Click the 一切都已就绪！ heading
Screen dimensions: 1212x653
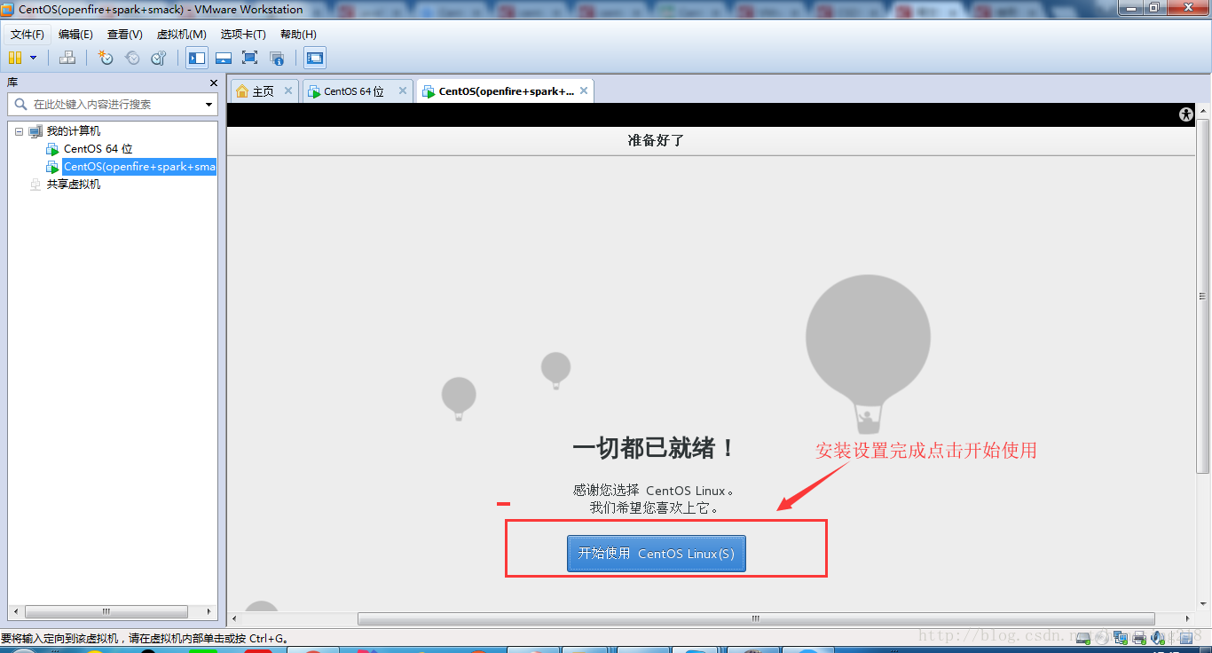[655, 448]
